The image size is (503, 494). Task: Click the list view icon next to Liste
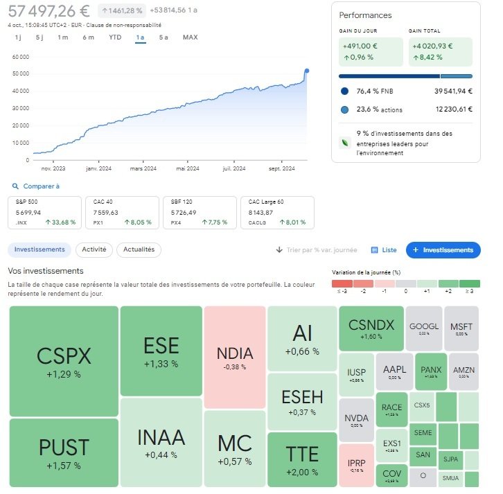tap(374, 250)
